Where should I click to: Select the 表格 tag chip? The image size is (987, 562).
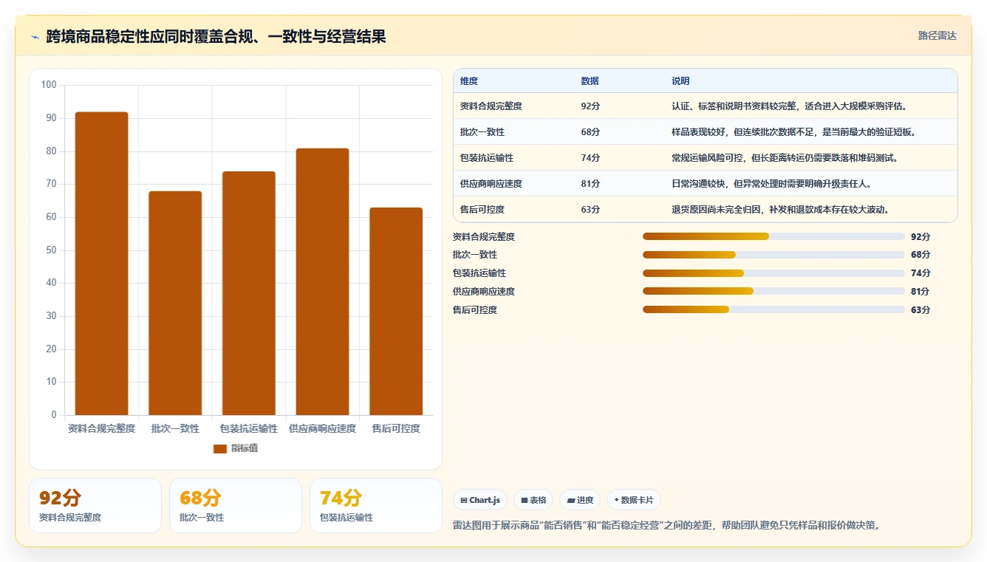(x=533, y=500)
